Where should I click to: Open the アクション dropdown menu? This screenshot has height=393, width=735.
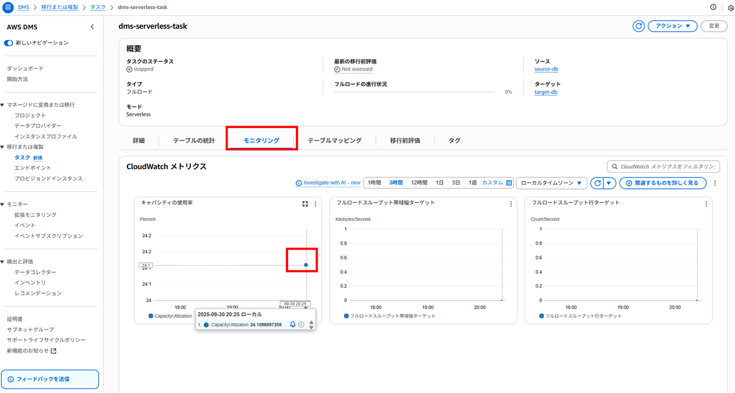[x=672, y=26]
